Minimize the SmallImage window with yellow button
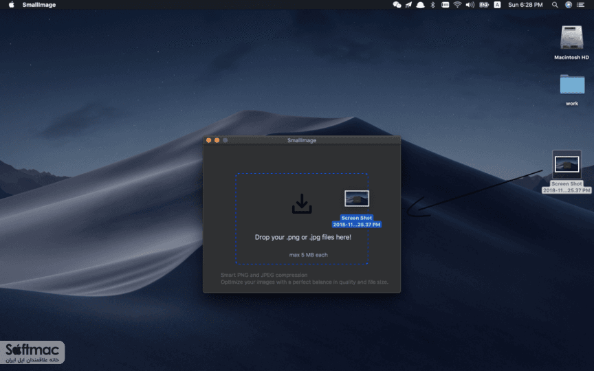594x371 pixels. [x=217, y=140]
